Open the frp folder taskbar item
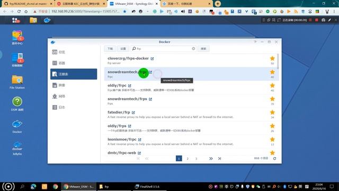 pyautogui.click(x=114, y=186)
